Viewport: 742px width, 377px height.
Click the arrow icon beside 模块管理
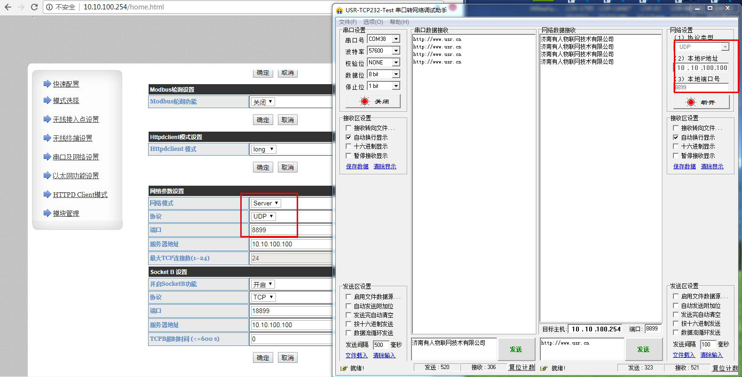(x=47, y=213)
